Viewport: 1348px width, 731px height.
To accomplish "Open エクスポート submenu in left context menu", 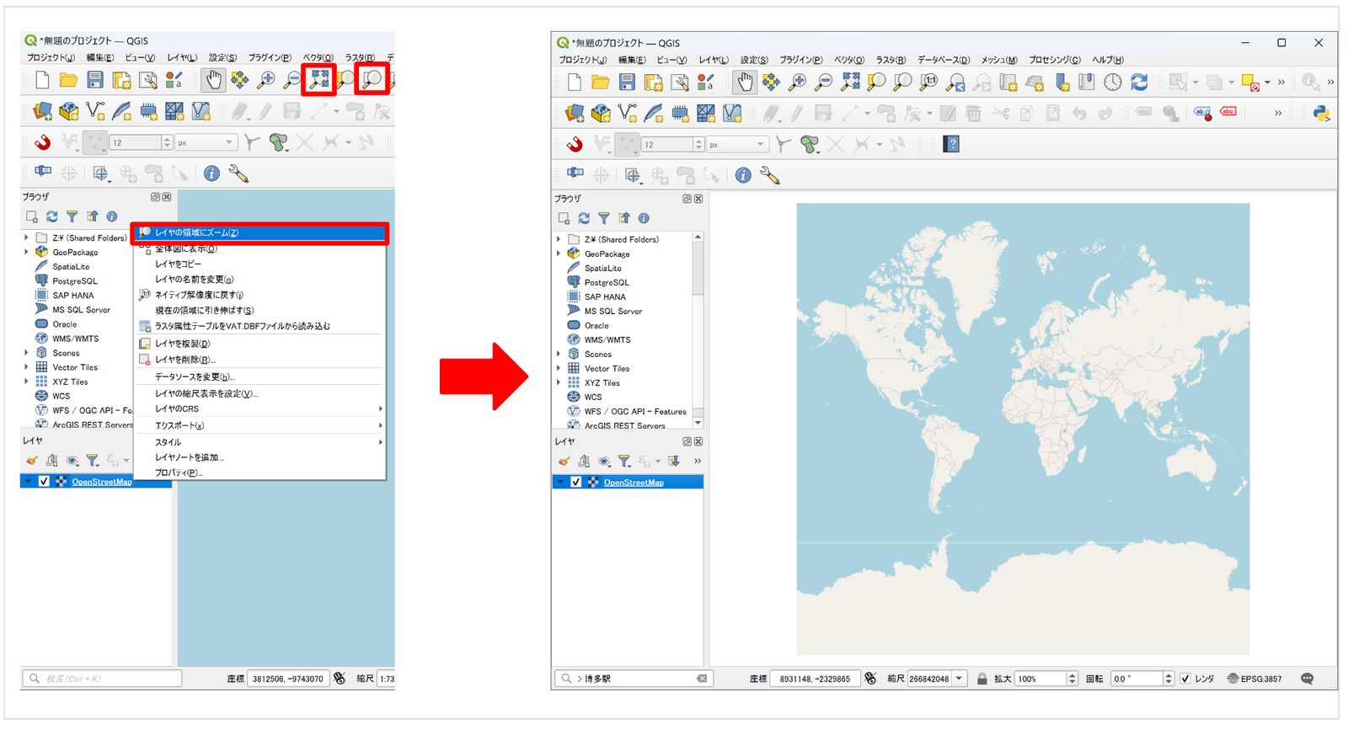I will pos(261,425).
